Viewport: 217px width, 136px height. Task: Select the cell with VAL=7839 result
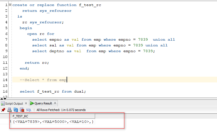[53, 121]
